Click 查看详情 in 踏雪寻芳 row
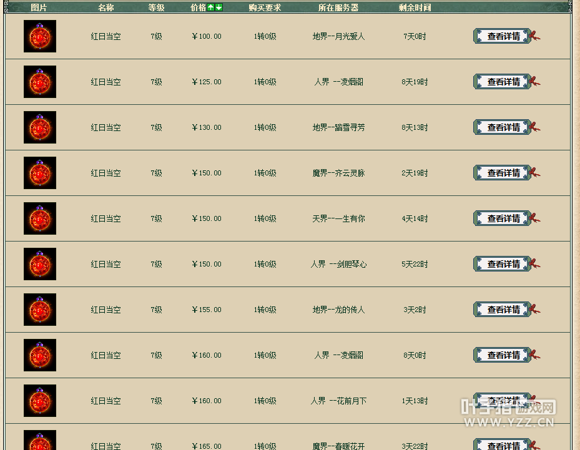 pyautogui.click(x=503, y=127)
